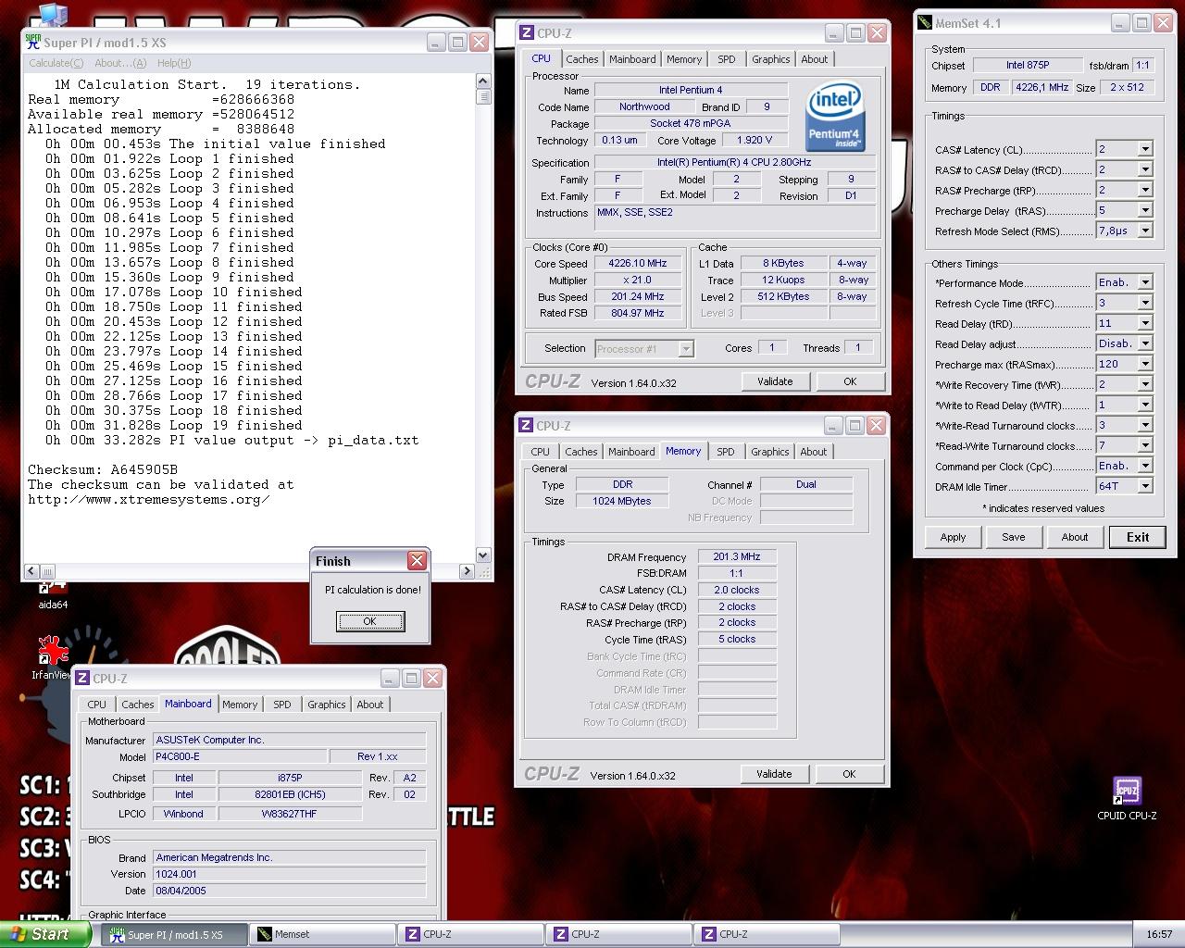
Task: Click the xtremesystems.org URL text in Super PI
Action: (x=149, y=499)
